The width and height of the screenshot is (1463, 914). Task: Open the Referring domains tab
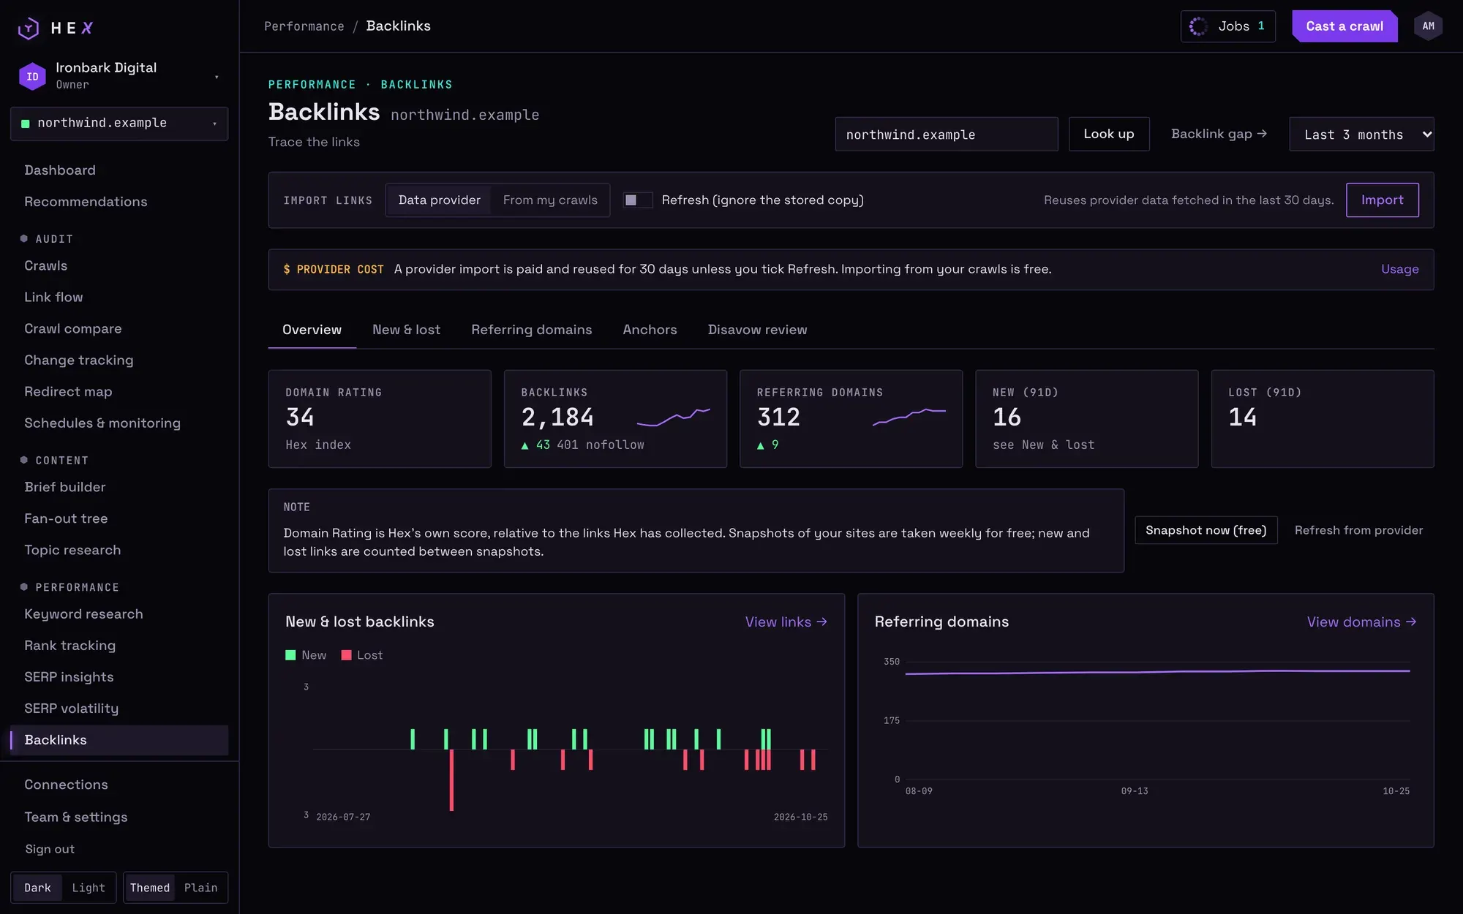(x=532, y=330)
